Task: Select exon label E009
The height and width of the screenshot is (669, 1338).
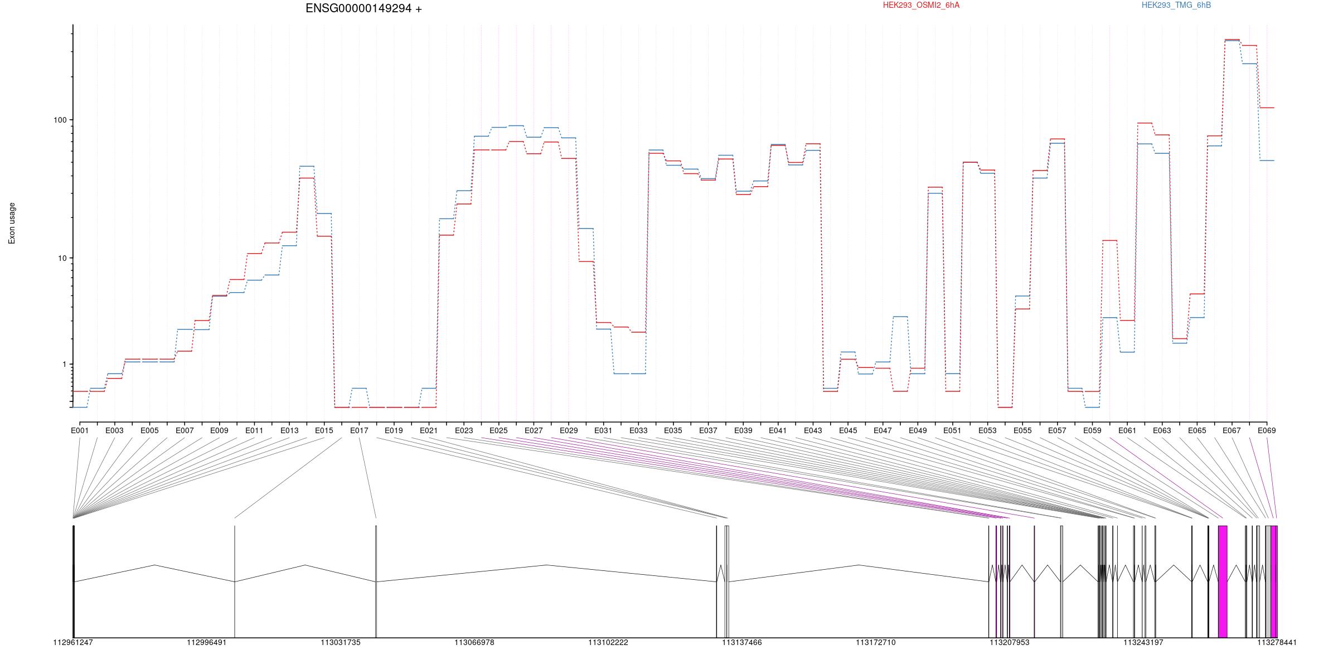Action: (x=219, y=430)
